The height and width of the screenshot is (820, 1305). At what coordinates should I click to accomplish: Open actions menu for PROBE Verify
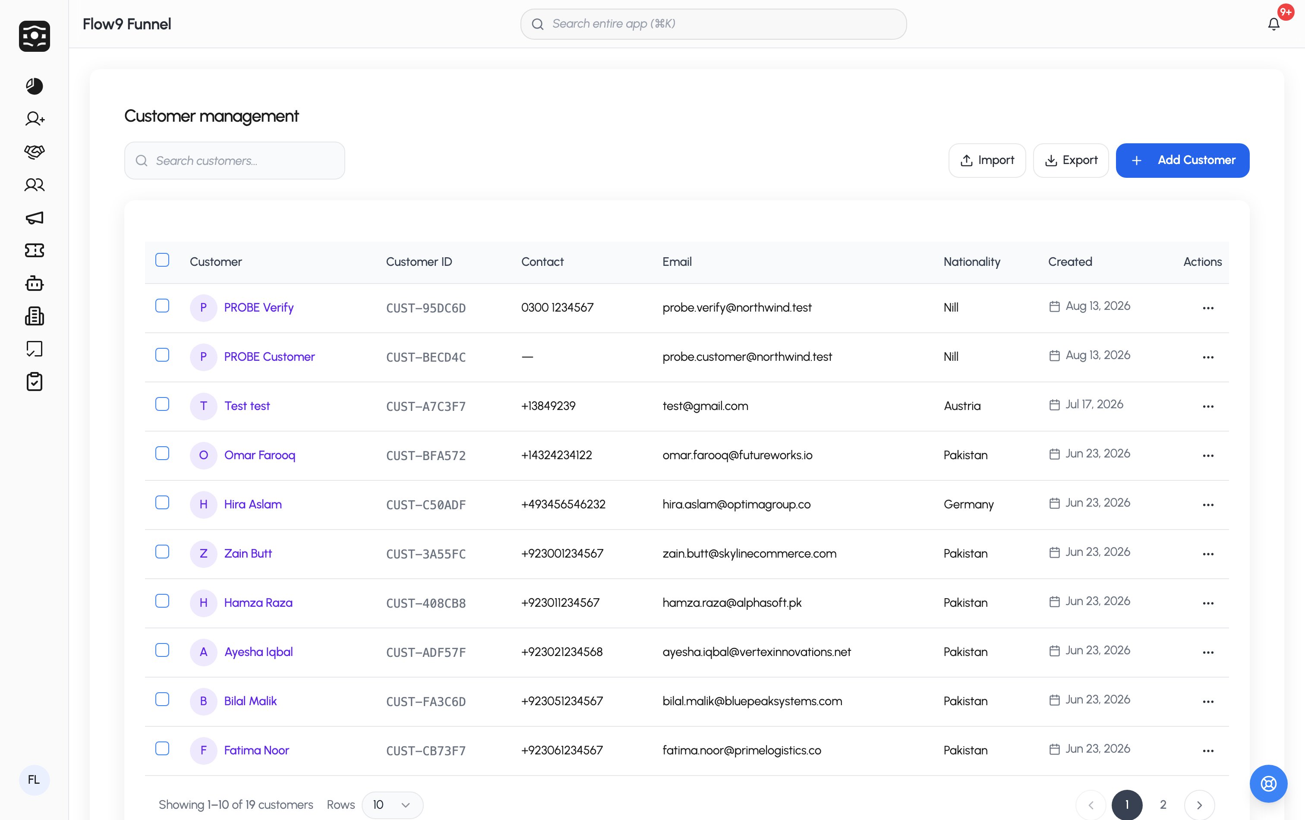click(x=1208, y=308)
